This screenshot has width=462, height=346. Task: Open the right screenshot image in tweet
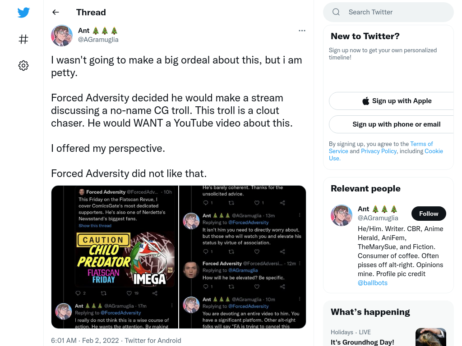(242, 257)
